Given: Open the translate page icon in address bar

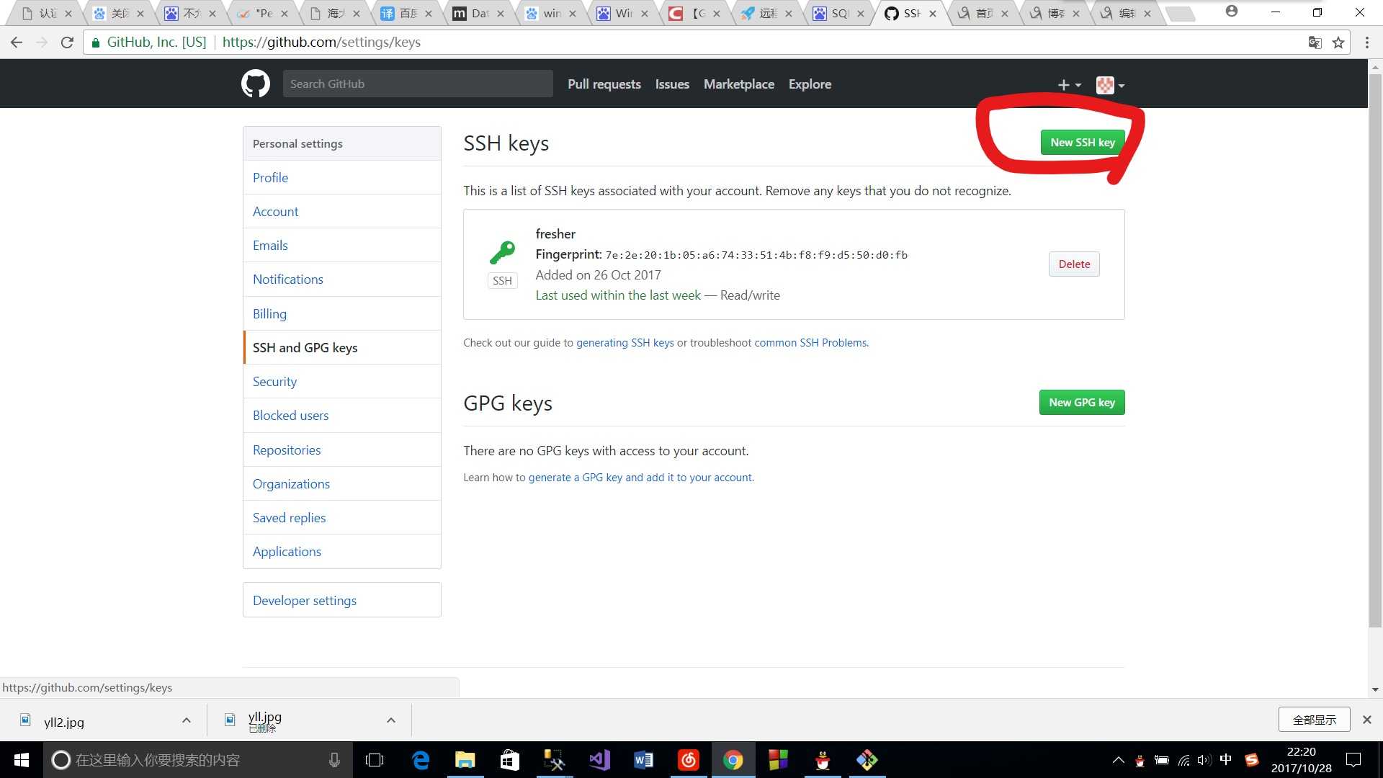Looking at the screenshot, I should 1315,43.
